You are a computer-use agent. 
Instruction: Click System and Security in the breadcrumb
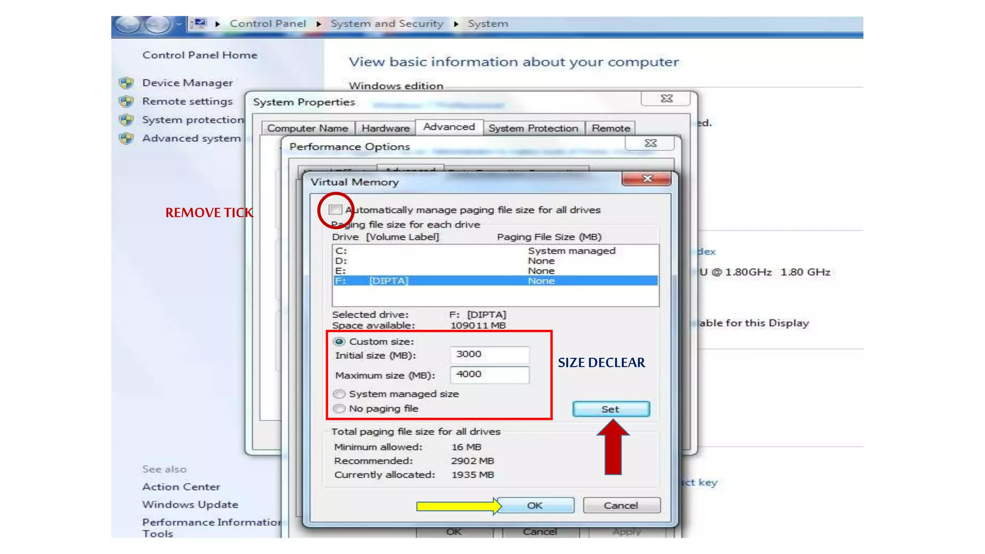(387, 24)
